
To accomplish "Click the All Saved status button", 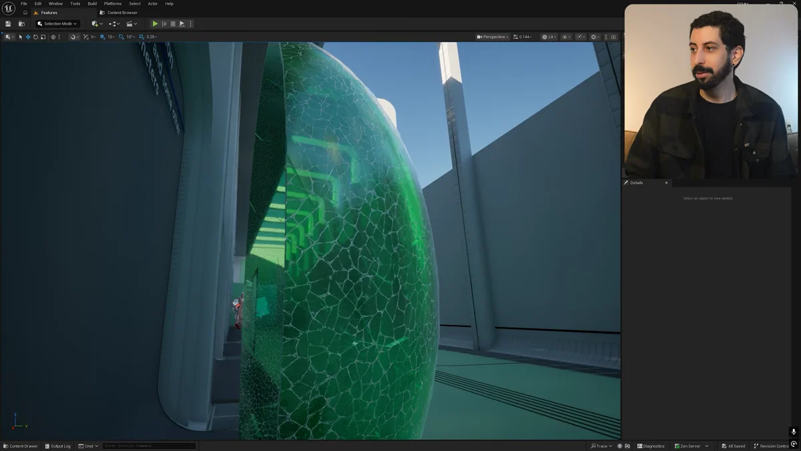I will pos(733,446).
